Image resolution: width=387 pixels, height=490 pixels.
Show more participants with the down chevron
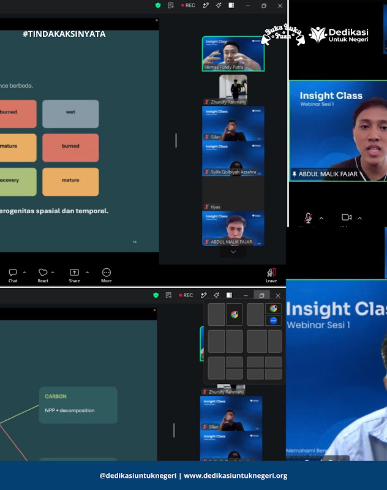pos(233,252)
